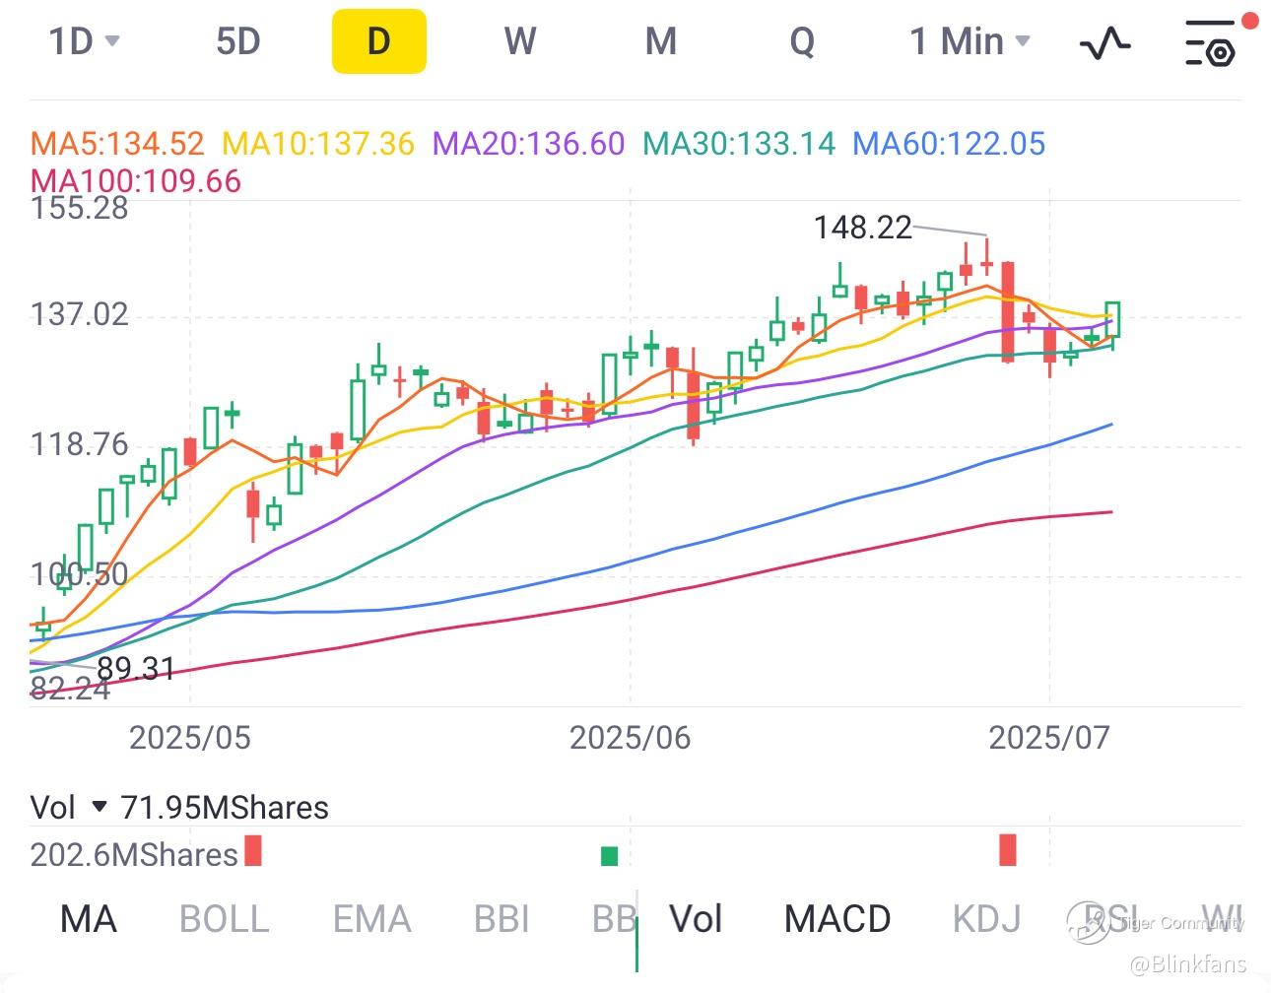
Task: Click the MA20:136.60 legend value
Action: coord(529,144)
